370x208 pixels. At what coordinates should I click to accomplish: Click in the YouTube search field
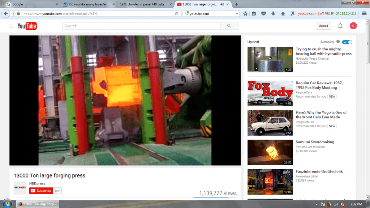tap(141, 26)
